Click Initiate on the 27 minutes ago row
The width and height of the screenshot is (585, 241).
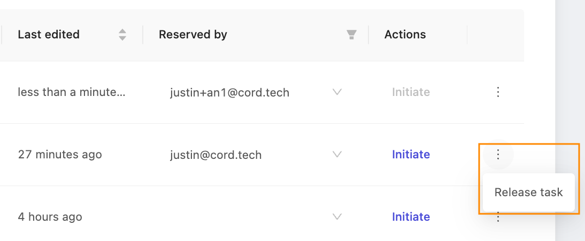point(411,154)
